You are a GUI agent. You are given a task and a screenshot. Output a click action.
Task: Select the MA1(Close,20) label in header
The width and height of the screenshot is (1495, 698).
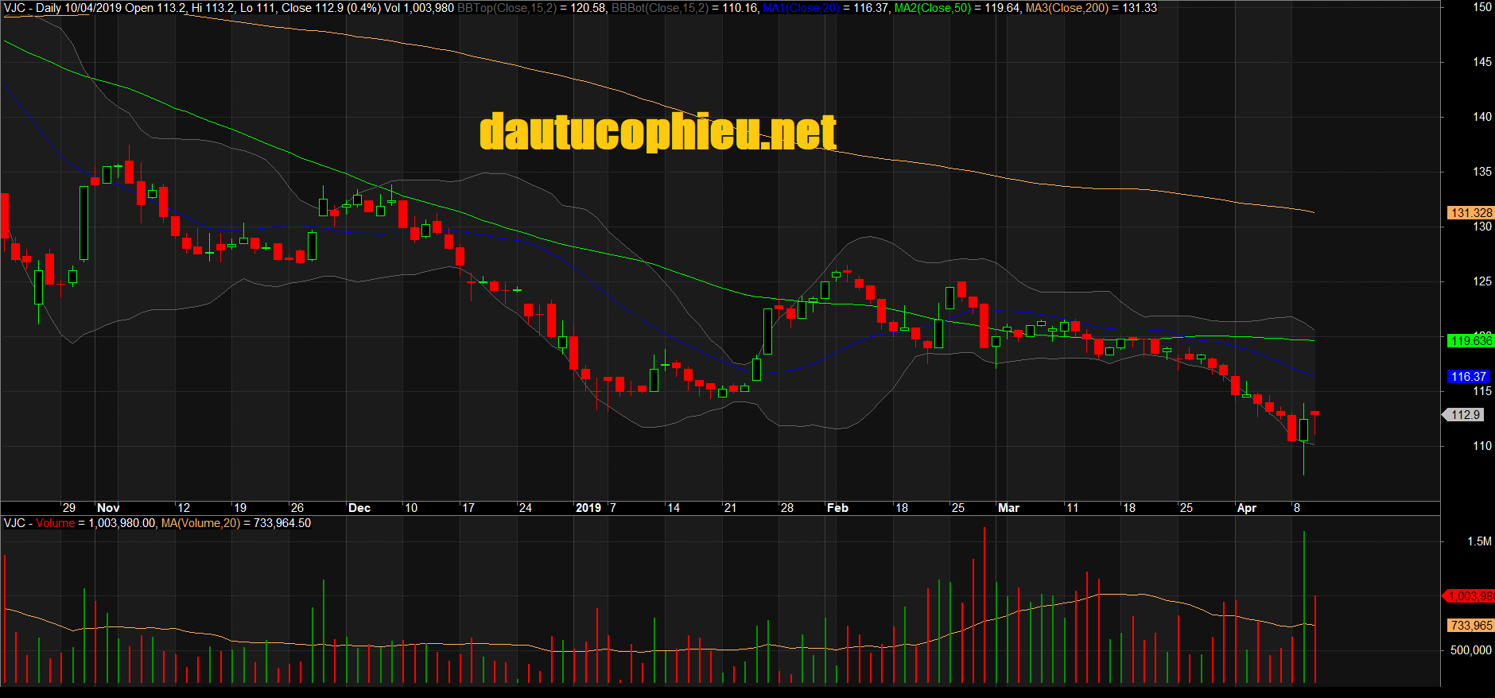pos(801,8)
